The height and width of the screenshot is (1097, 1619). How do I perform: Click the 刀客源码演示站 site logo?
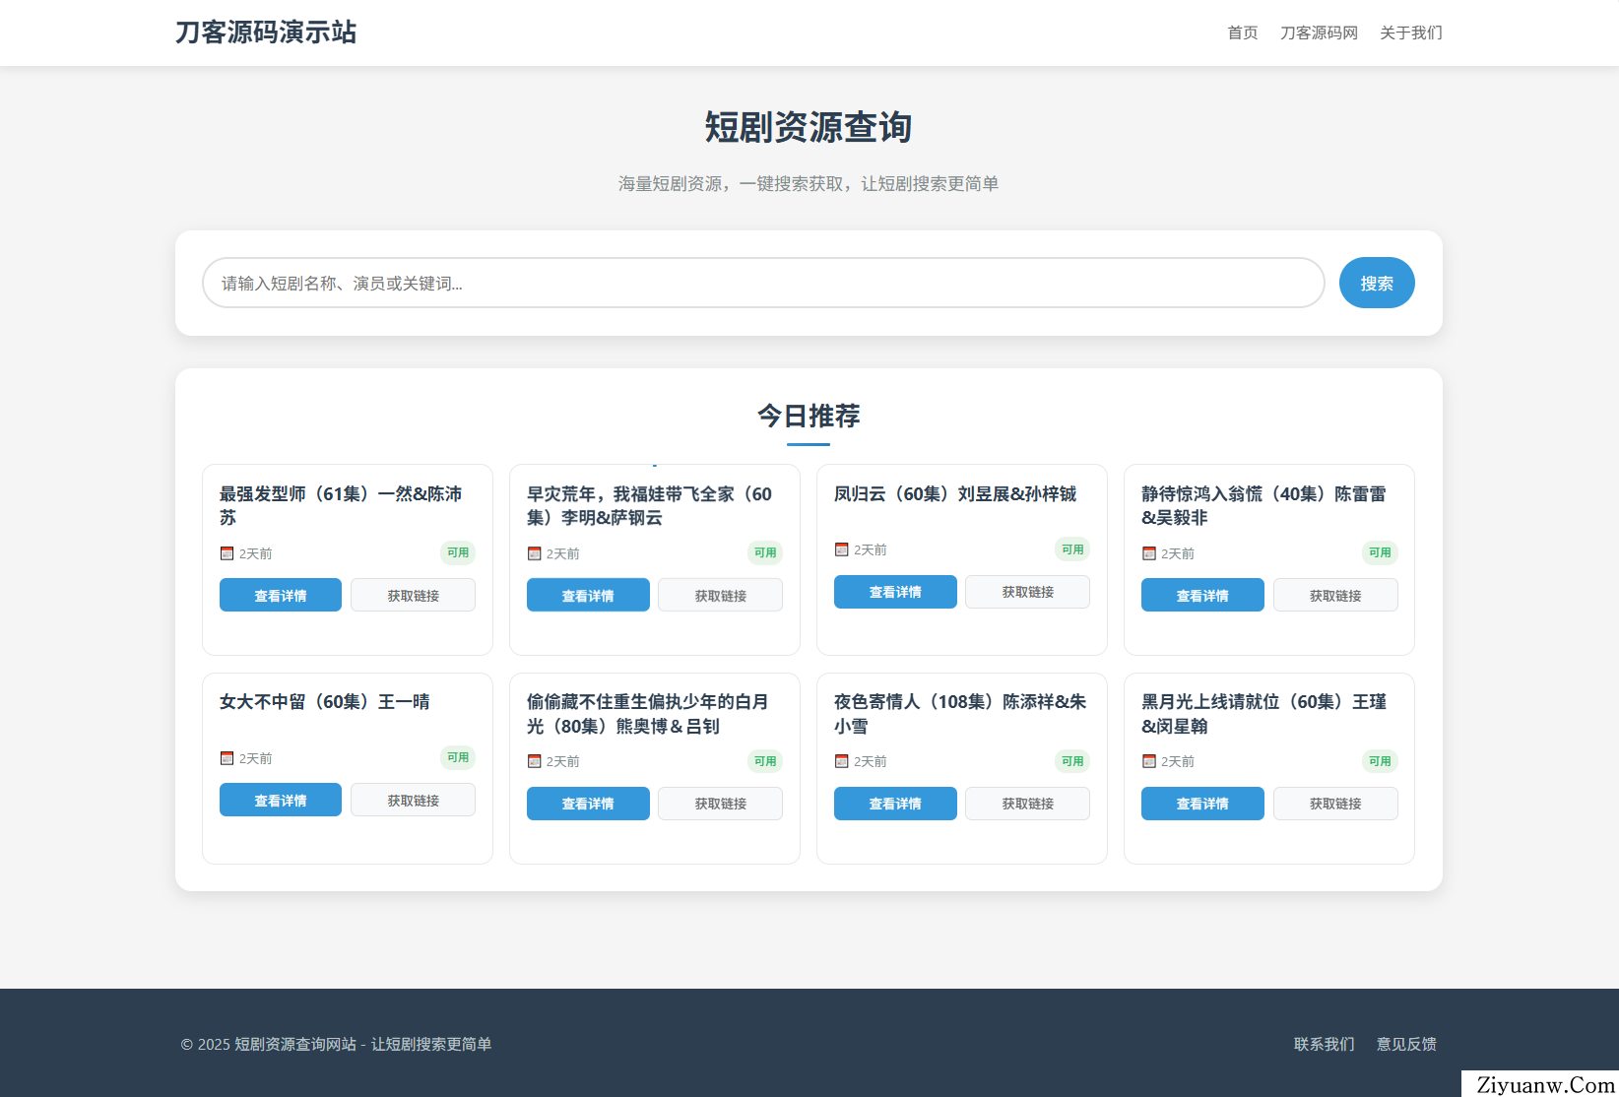[266, 32]
